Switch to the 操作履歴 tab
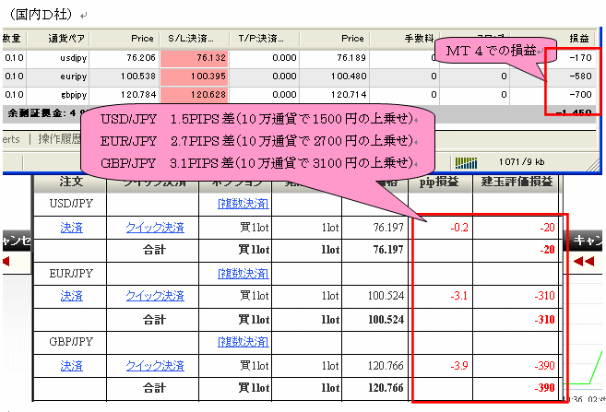The image size is (606, 412). (x=62, y=139)
